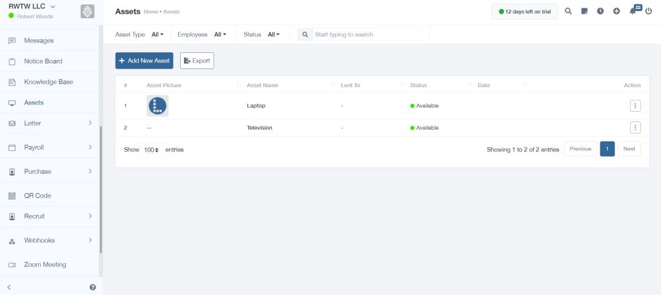Select Knowledge Base in the sidebar
Viewport: 661px width, 295px height.
[x=50, y=82]
